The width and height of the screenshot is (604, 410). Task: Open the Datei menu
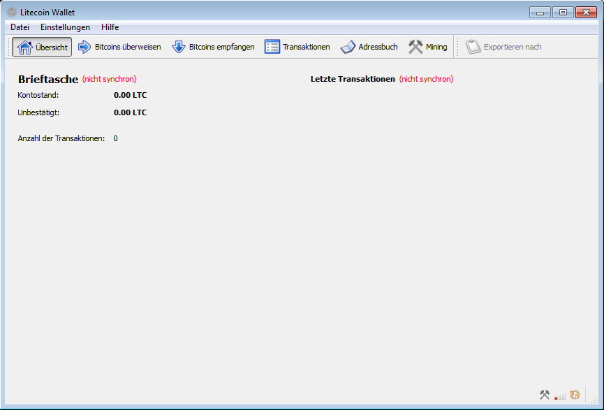tap(20, 27)
